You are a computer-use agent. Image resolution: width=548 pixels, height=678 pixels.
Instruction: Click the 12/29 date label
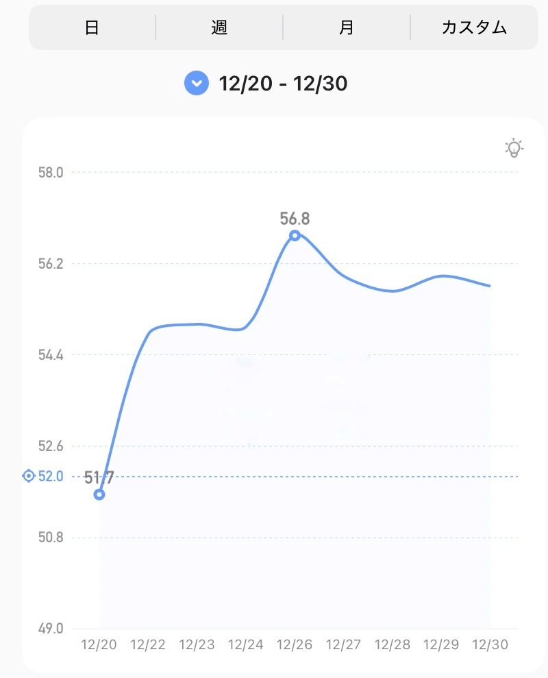click(x=440, y=645)
